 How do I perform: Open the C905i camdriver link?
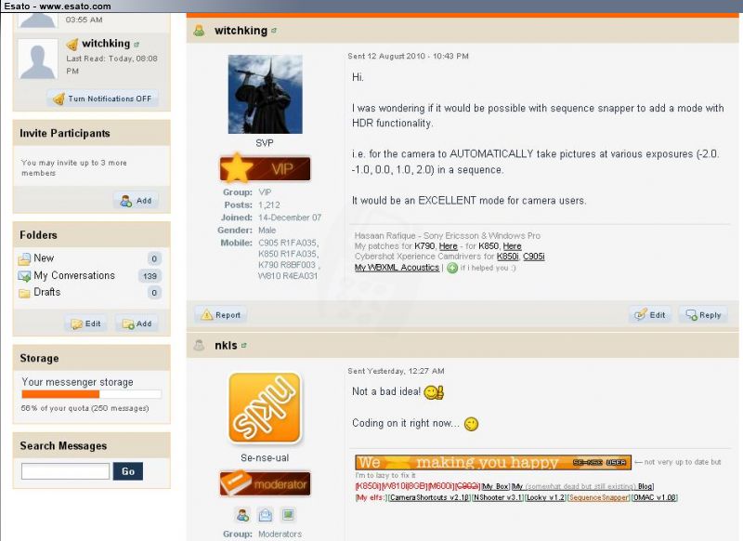pos(533,257)
